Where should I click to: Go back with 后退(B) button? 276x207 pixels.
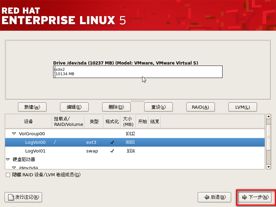214,197
